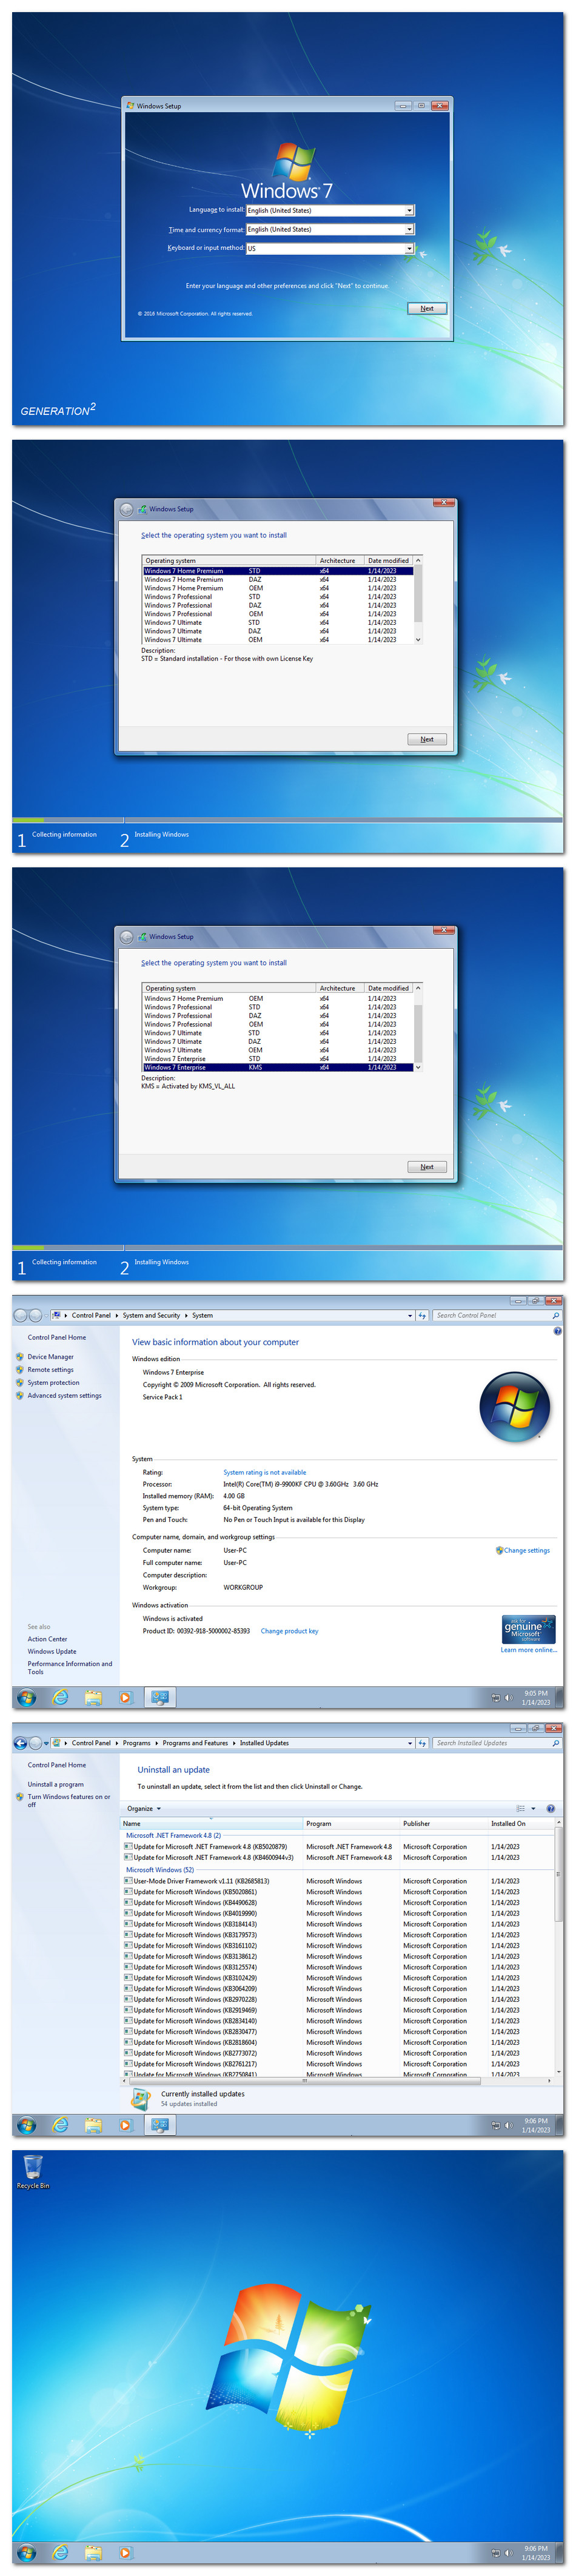576x2576 pixels.
Task: Open Remote settings in System window
Action: [50, 1370]
